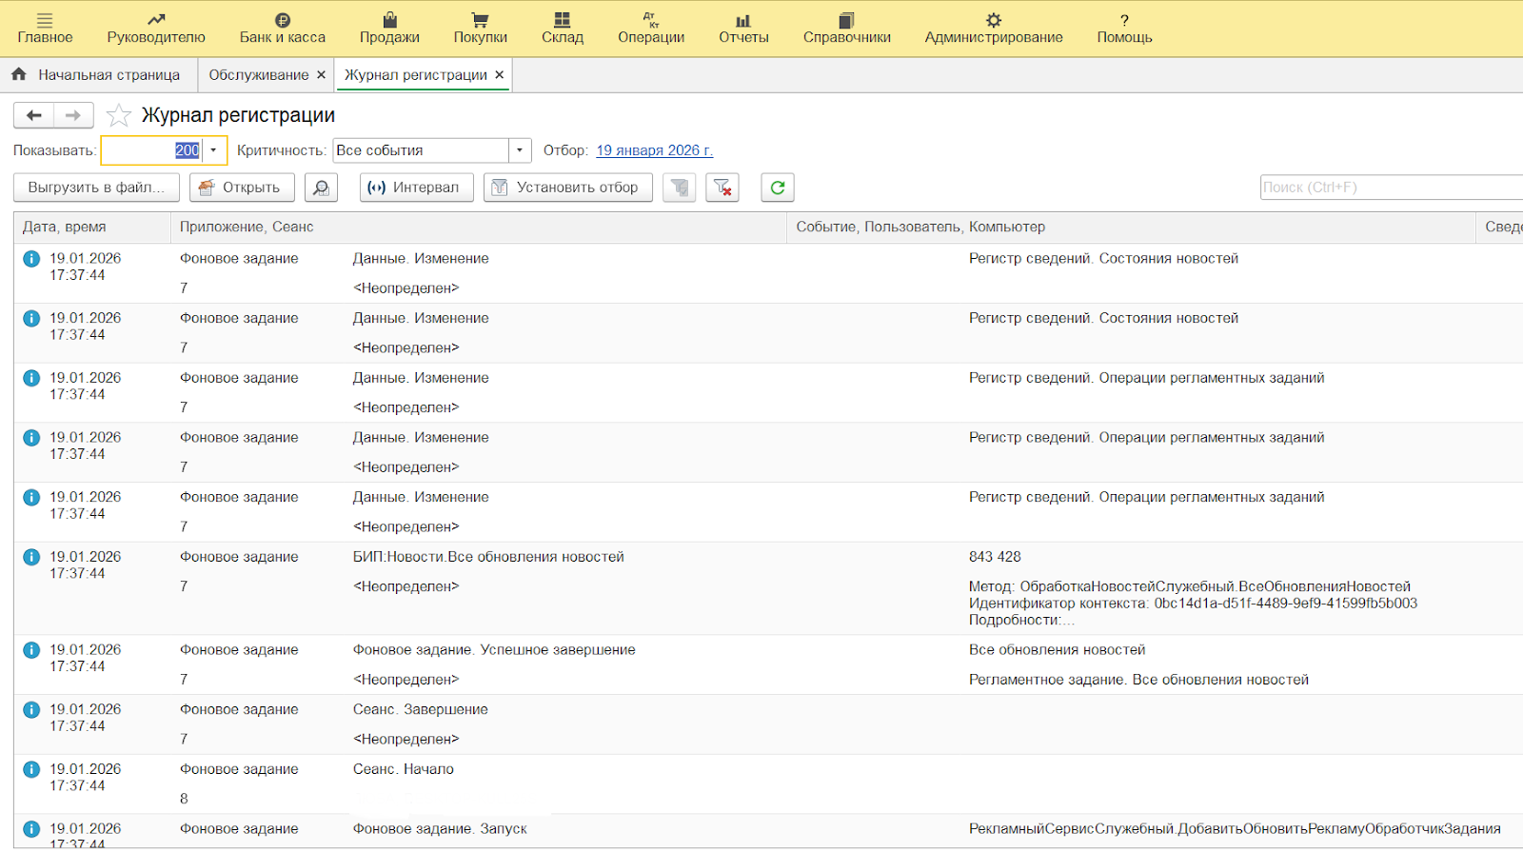Open the Банк и касса section

(282, 29)
